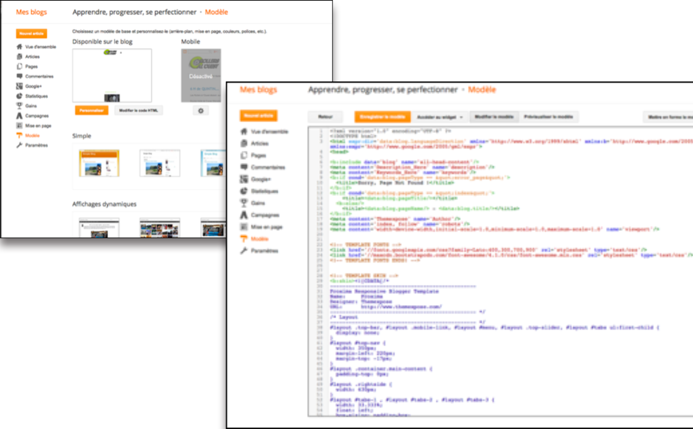Open 'Mise en page' icon in template gallery sidebar
Viewport: 693px width, 429px height.
[19, 126]
